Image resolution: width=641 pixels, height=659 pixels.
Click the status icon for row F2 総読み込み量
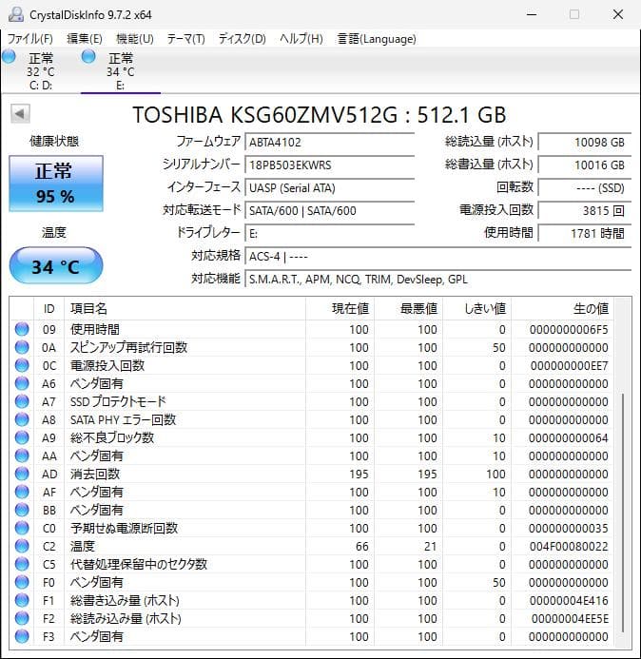(22, 618)
